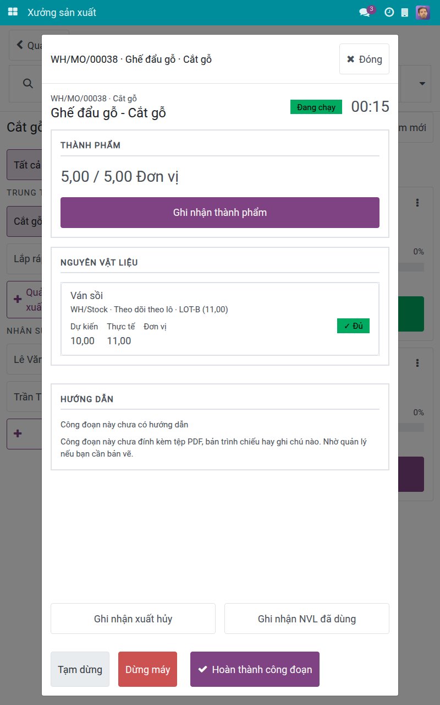Viewport: 440px width, 705px height.
Task: Open the lower work order kebab menu
Action: pos(418,363)
